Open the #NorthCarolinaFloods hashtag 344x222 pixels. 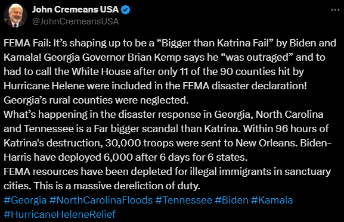(101, 200)
